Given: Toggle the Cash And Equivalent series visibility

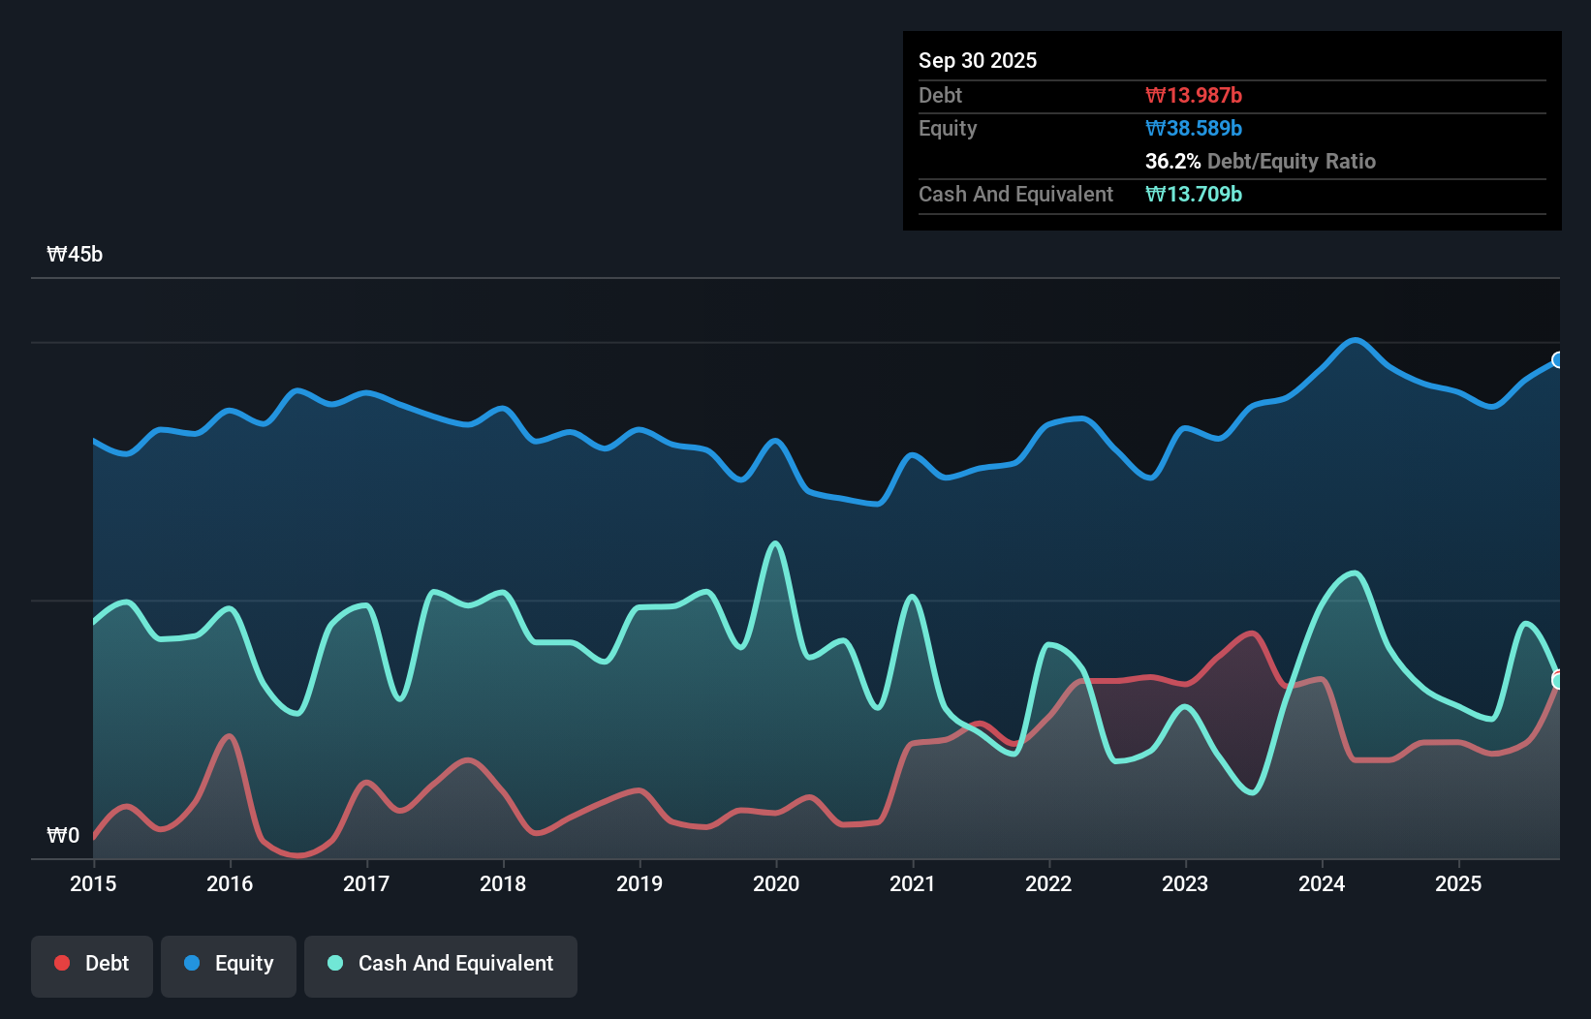Looking at the screenshot, I should click(440, 965).
